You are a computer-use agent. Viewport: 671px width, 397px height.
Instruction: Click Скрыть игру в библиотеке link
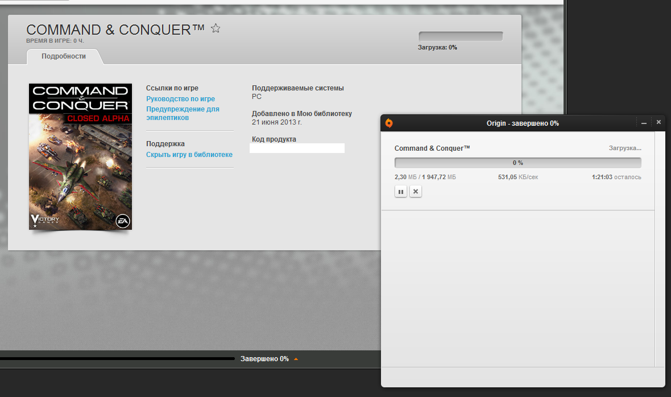point(189,155)
